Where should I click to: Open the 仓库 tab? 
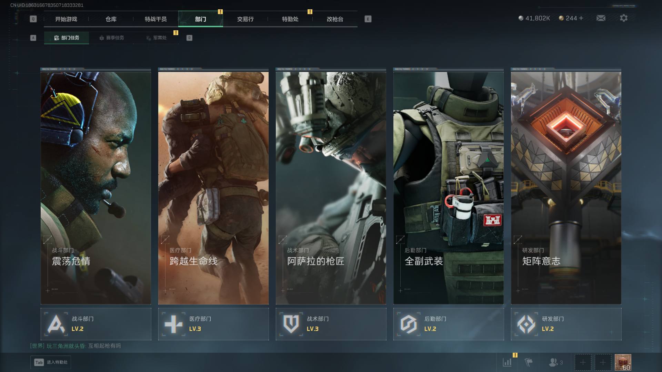[x=111, y=19]
